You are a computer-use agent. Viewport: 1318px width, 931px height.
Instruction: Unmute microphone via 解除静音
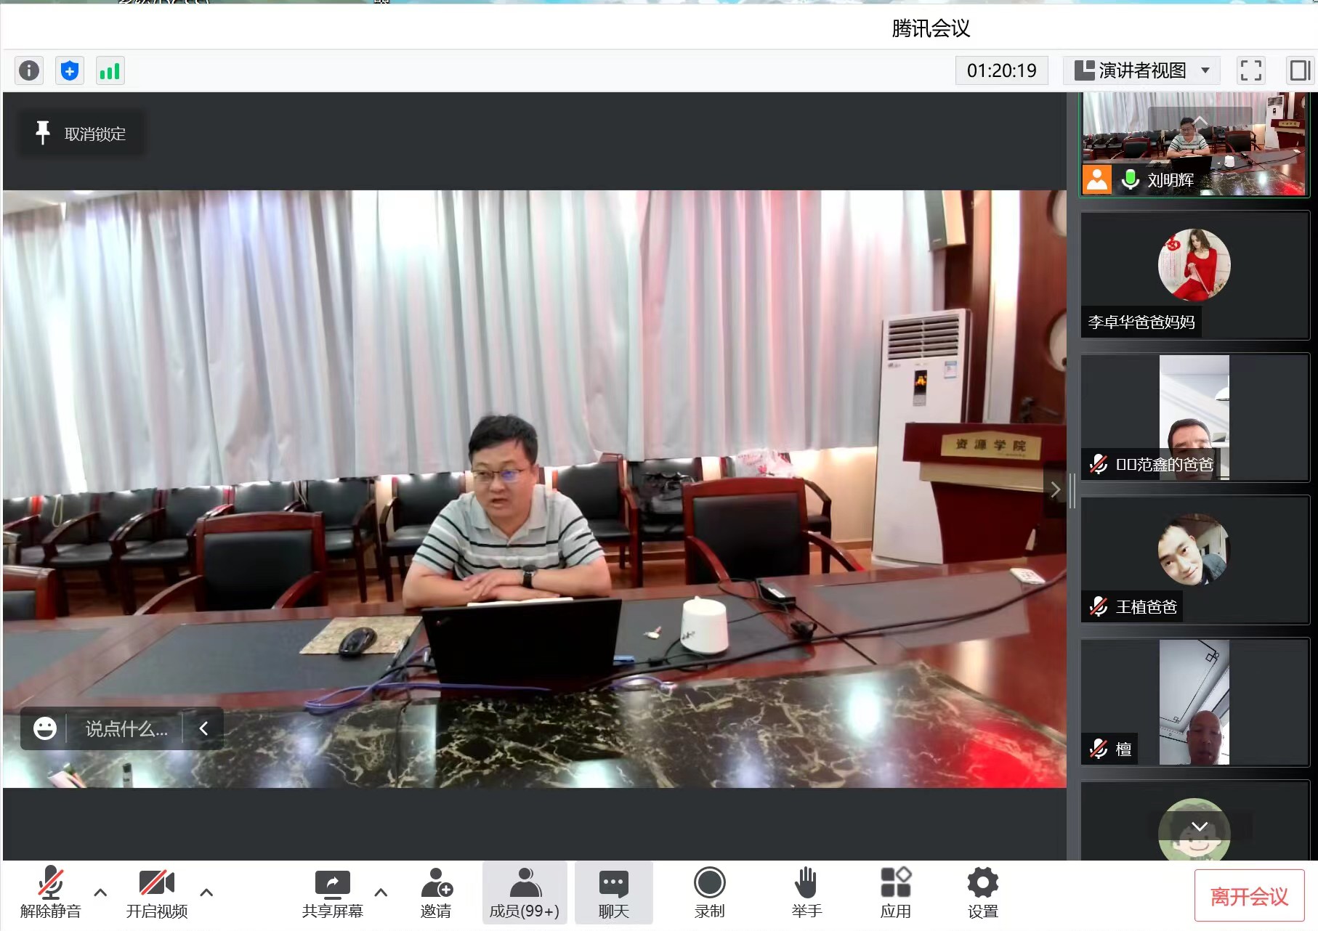(x=50, y=893)
